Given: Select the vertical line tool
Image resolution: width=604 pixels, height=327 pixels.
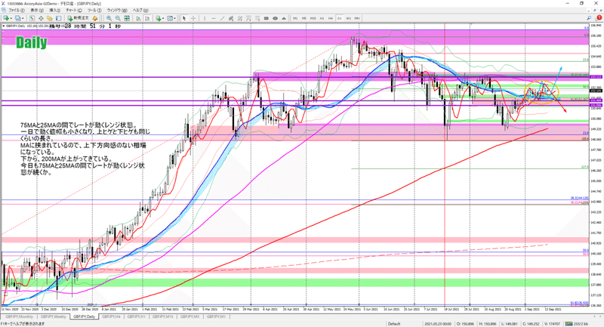Looking at the screenshot, I should pyautogui.click(x=205, y=18).
